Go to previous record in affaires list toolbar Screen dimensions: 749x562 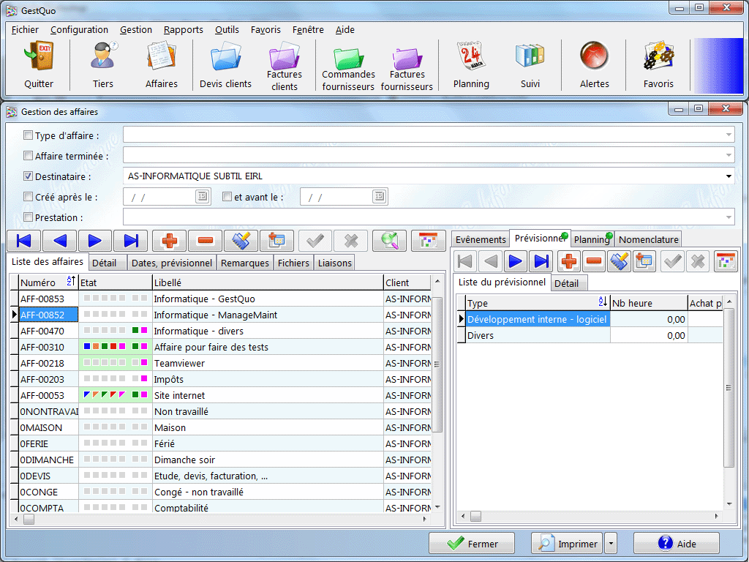(60, 240)
